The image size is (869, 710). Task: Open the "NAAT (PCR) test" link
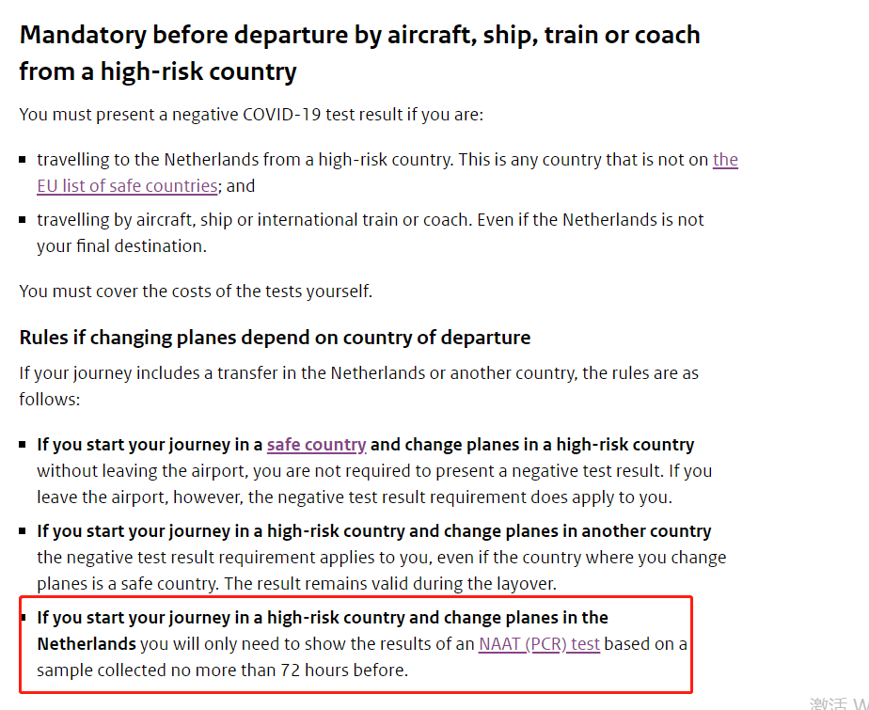point(539,643)
